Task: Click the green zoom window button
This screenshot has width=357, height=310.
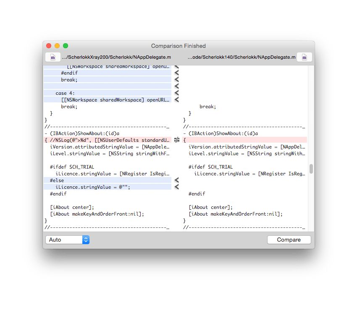Action: click(66, 46)
